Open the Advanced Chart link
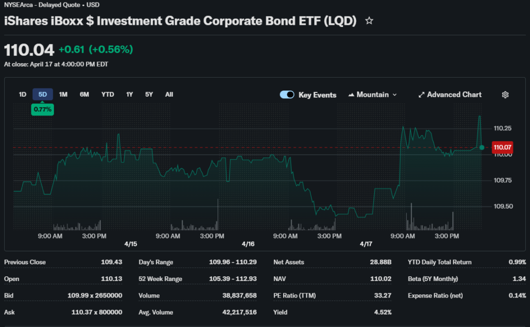The width and height of the screenshot is (530, 327). point(454,95)
